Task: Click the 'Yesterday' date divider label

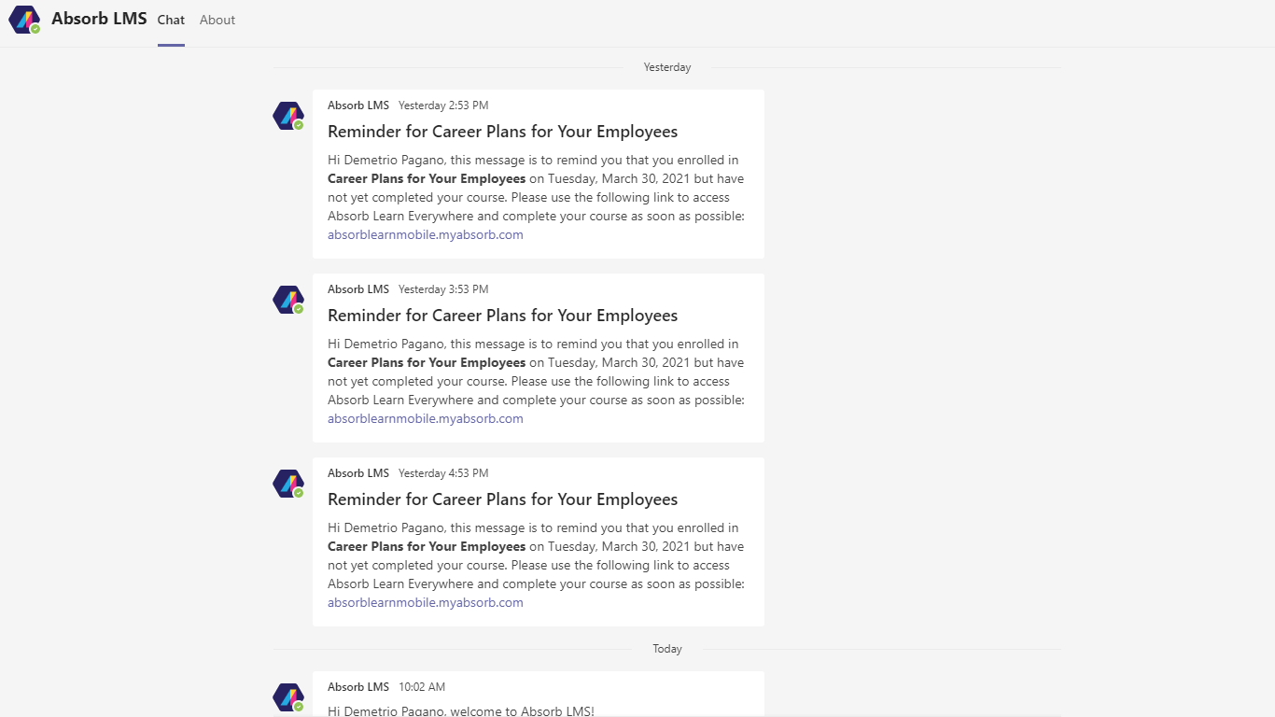Action: 667,67
